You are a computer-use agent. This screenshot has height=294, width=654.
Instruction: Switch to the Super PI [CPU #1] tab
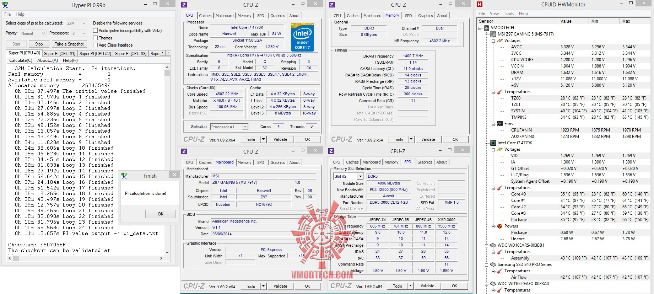pos(60,54)
